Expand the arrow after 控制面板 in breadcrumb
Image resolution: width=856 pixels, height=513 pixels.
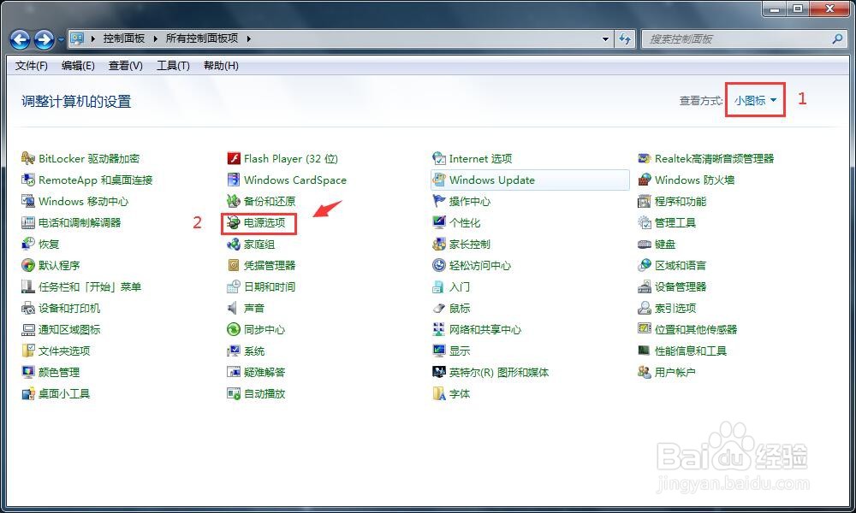[x=156, y=38]
